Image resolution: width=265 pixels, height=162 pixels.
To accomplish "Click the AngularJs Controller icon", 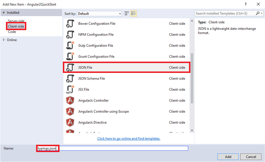I will pyautogui.click(x=70, y=100).
